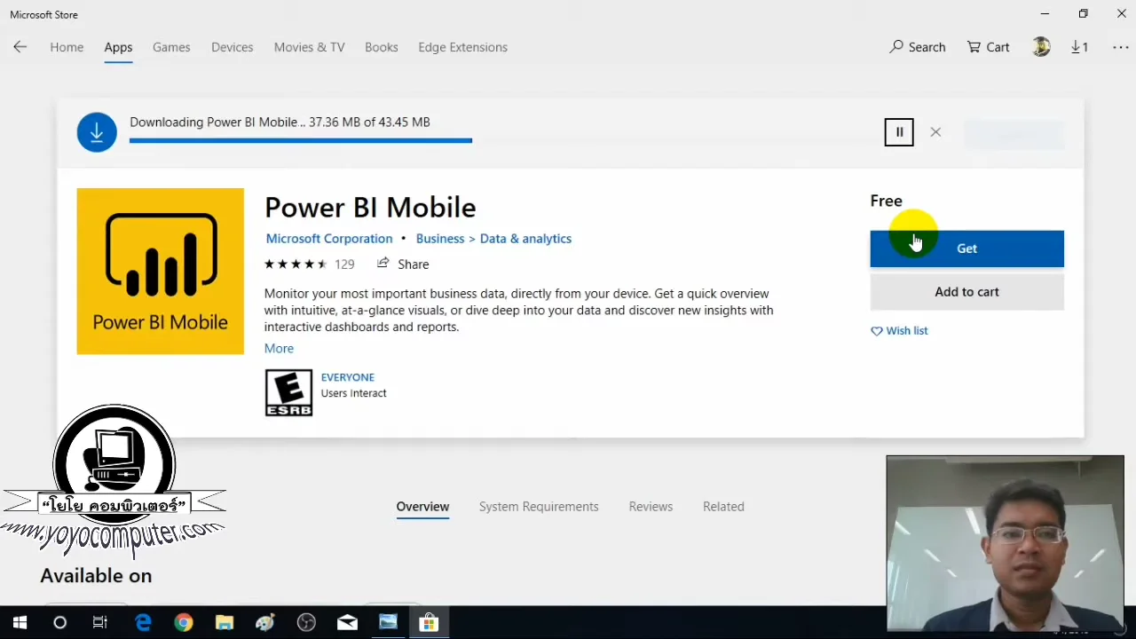Click the Power BI Mobile app logo
This screenshot has height=639, width=1136.
[160, 271]
